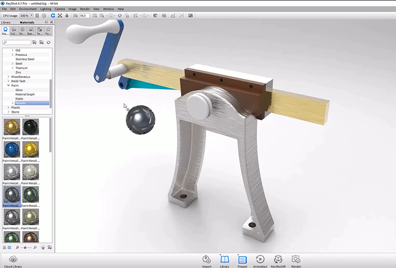Click the Render icon in the bottom toolbar
The image size is (396, 268).
(x=296, y=260)
